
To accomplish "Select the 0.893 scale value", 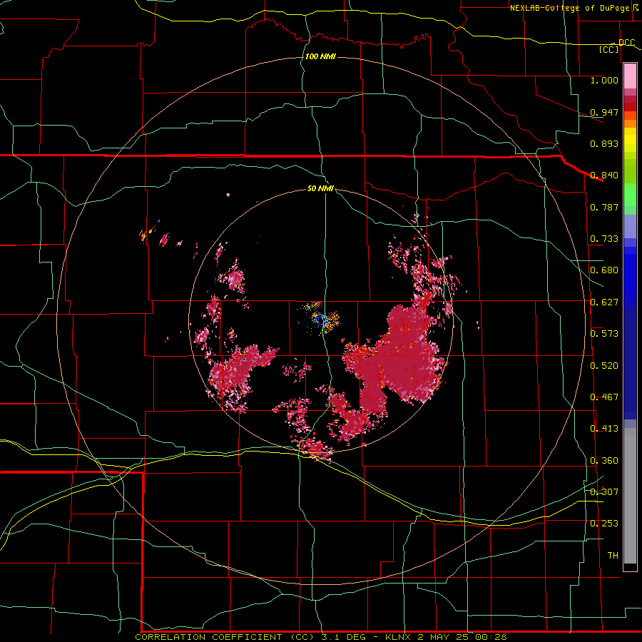I will click(604, 143).
